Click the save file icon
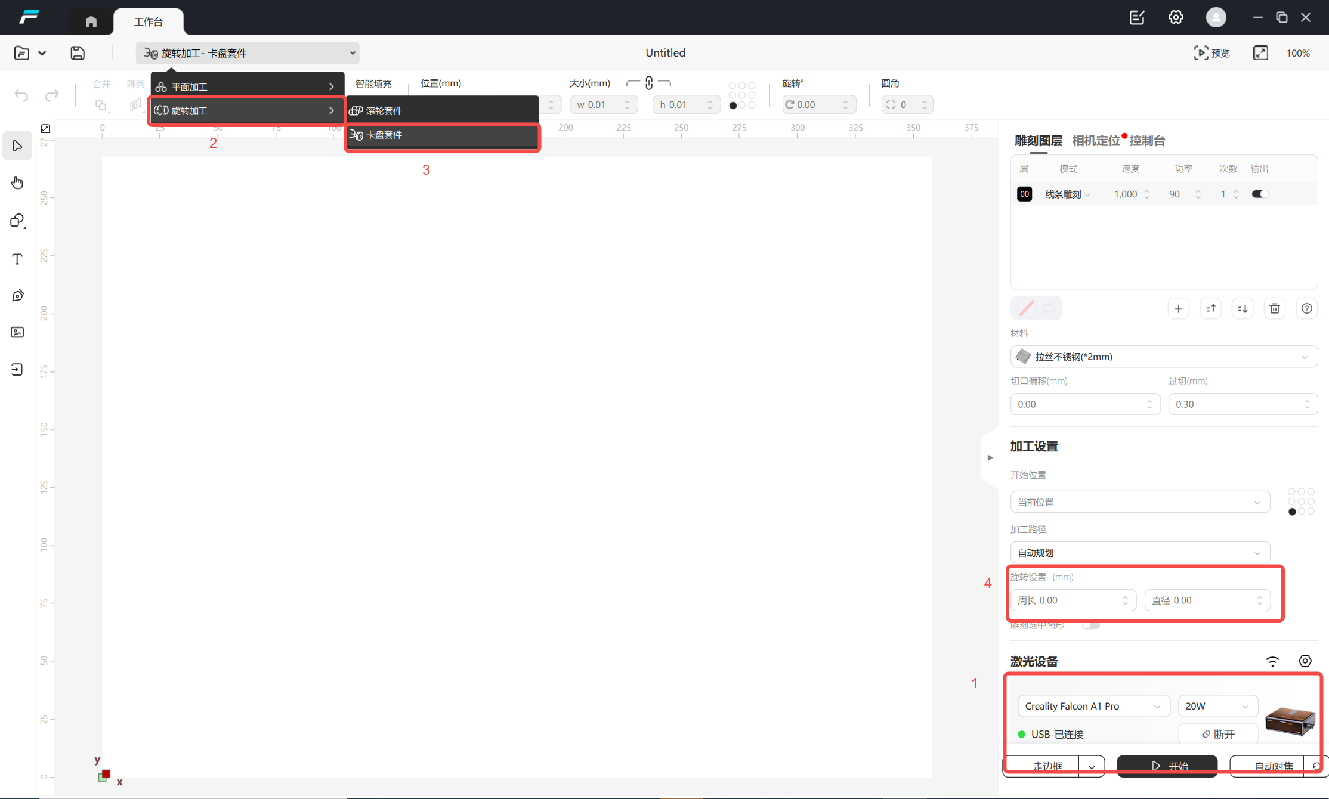This screenshot has width=1329, height=799. pyautogui.click(x=78, y=53)
